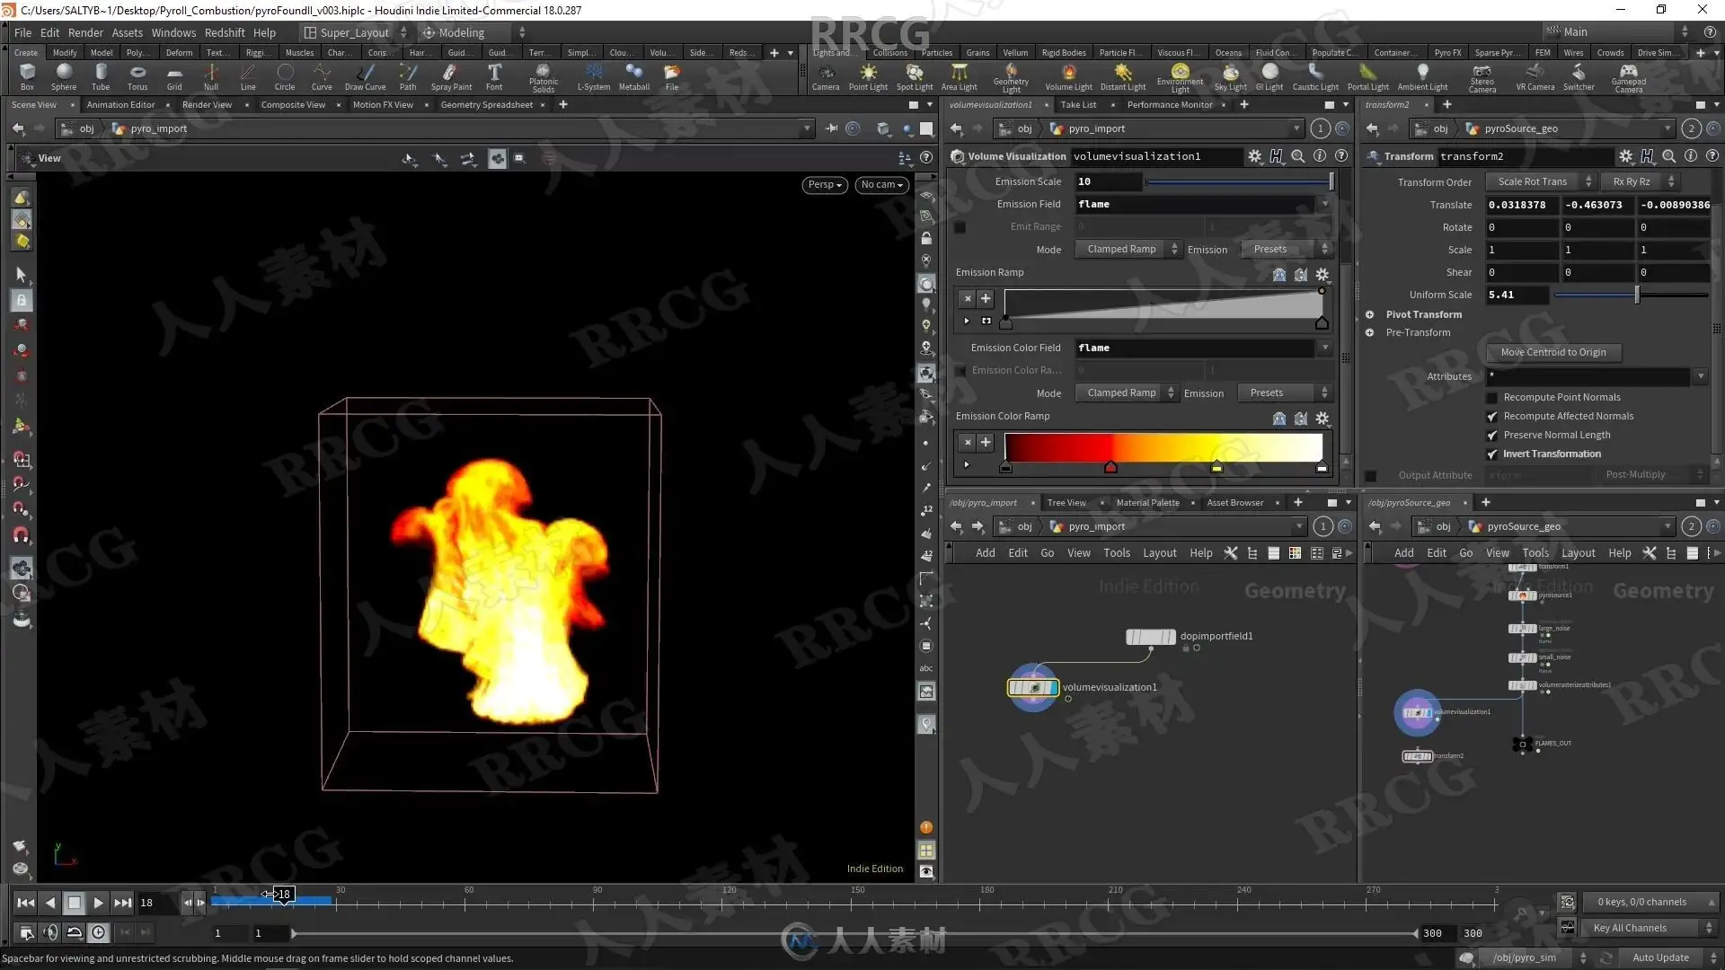Uncheck Preserve Normal Length
This screenshot has height=970, width=1725.
[x=1492, y=435]
